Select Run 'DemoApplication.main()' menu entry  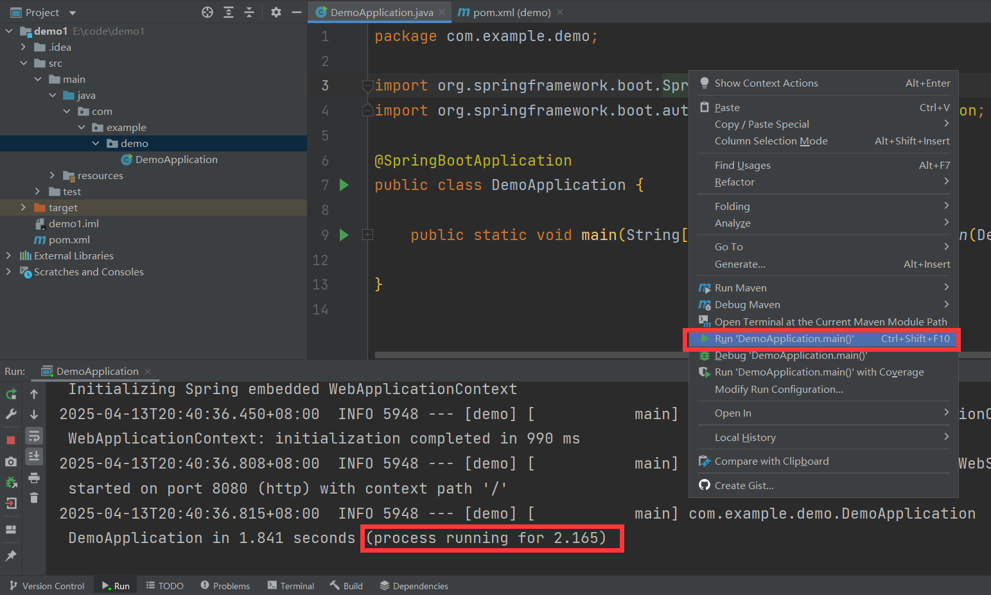tap(823, 339)
